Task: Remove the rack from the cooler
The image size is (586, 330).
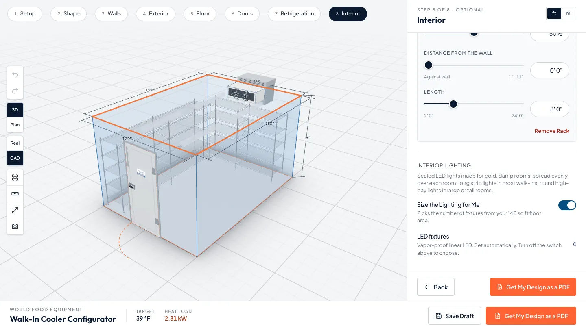Action: pos(552,131)
